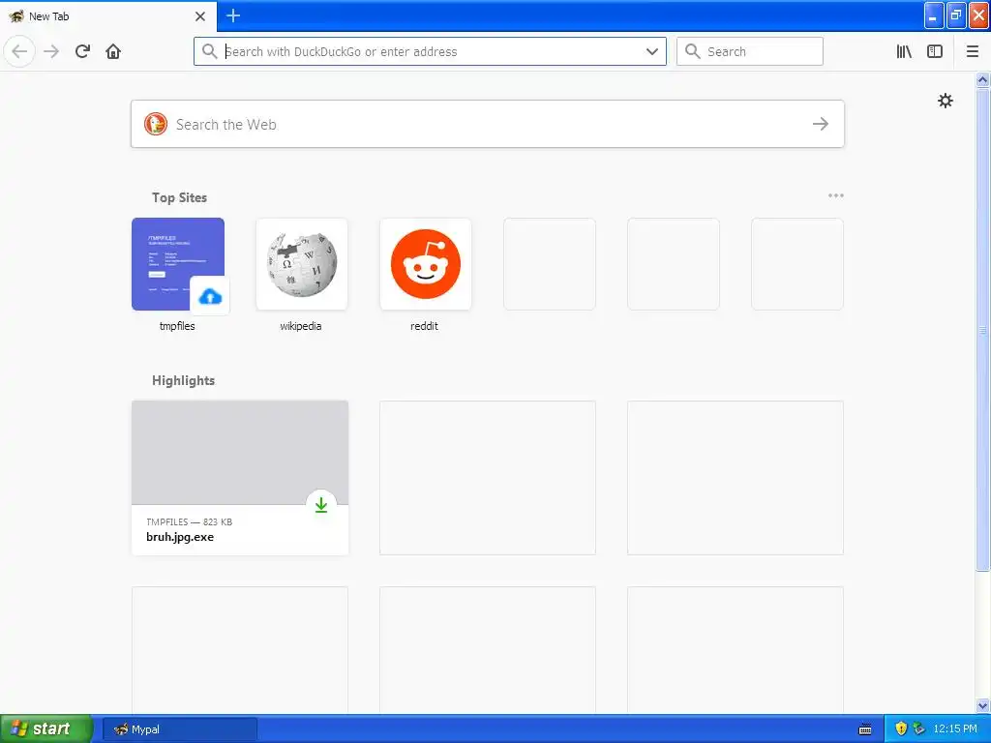
Task: Click the 'TMPFILES — 823 KB' label
Action: click(189, 521)
